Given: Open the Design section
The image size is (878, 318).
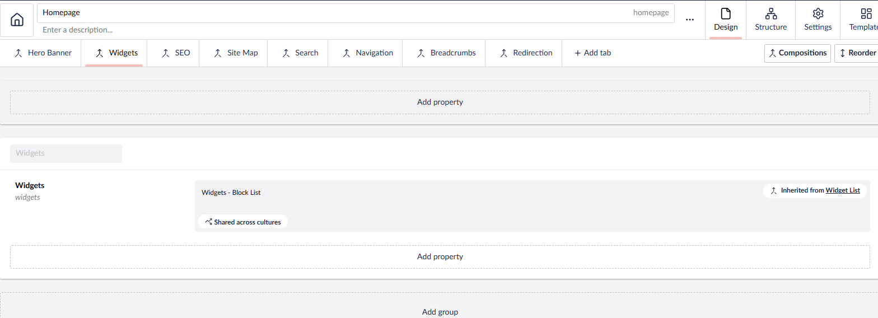Looking at the screenshot, I should coord(726,20).
